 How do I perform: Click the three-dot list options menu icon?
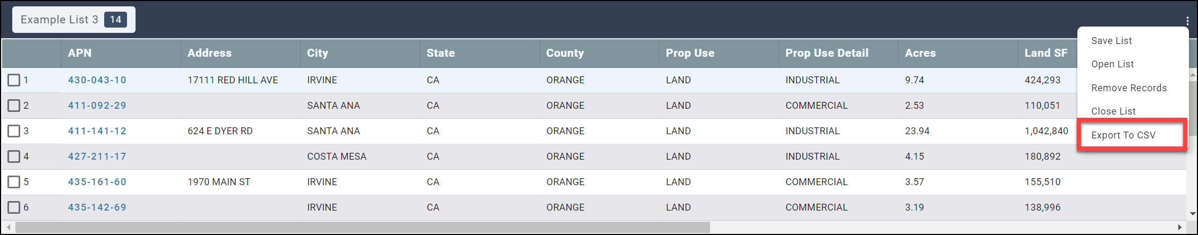point(1187,21)
